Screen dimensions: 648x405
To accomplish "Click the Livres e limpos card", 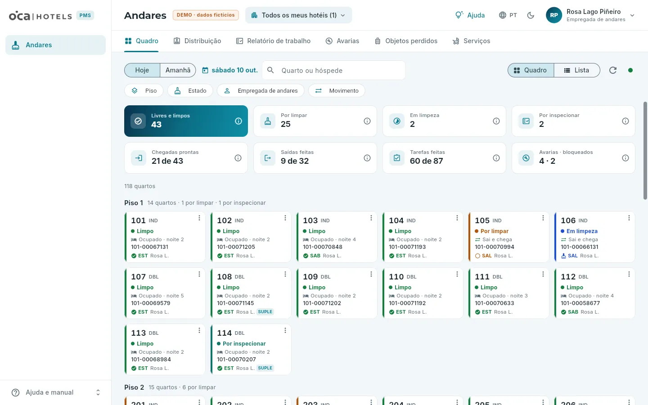I will click(186, 121).
